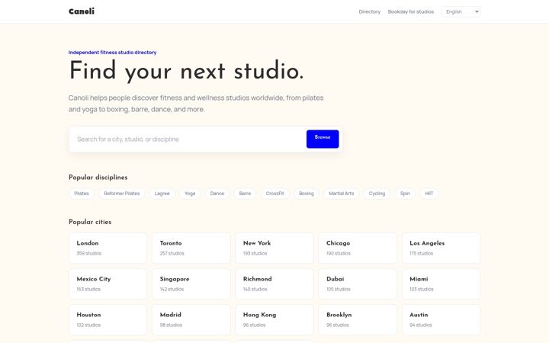Select the Pilates discipline chip

82,194
